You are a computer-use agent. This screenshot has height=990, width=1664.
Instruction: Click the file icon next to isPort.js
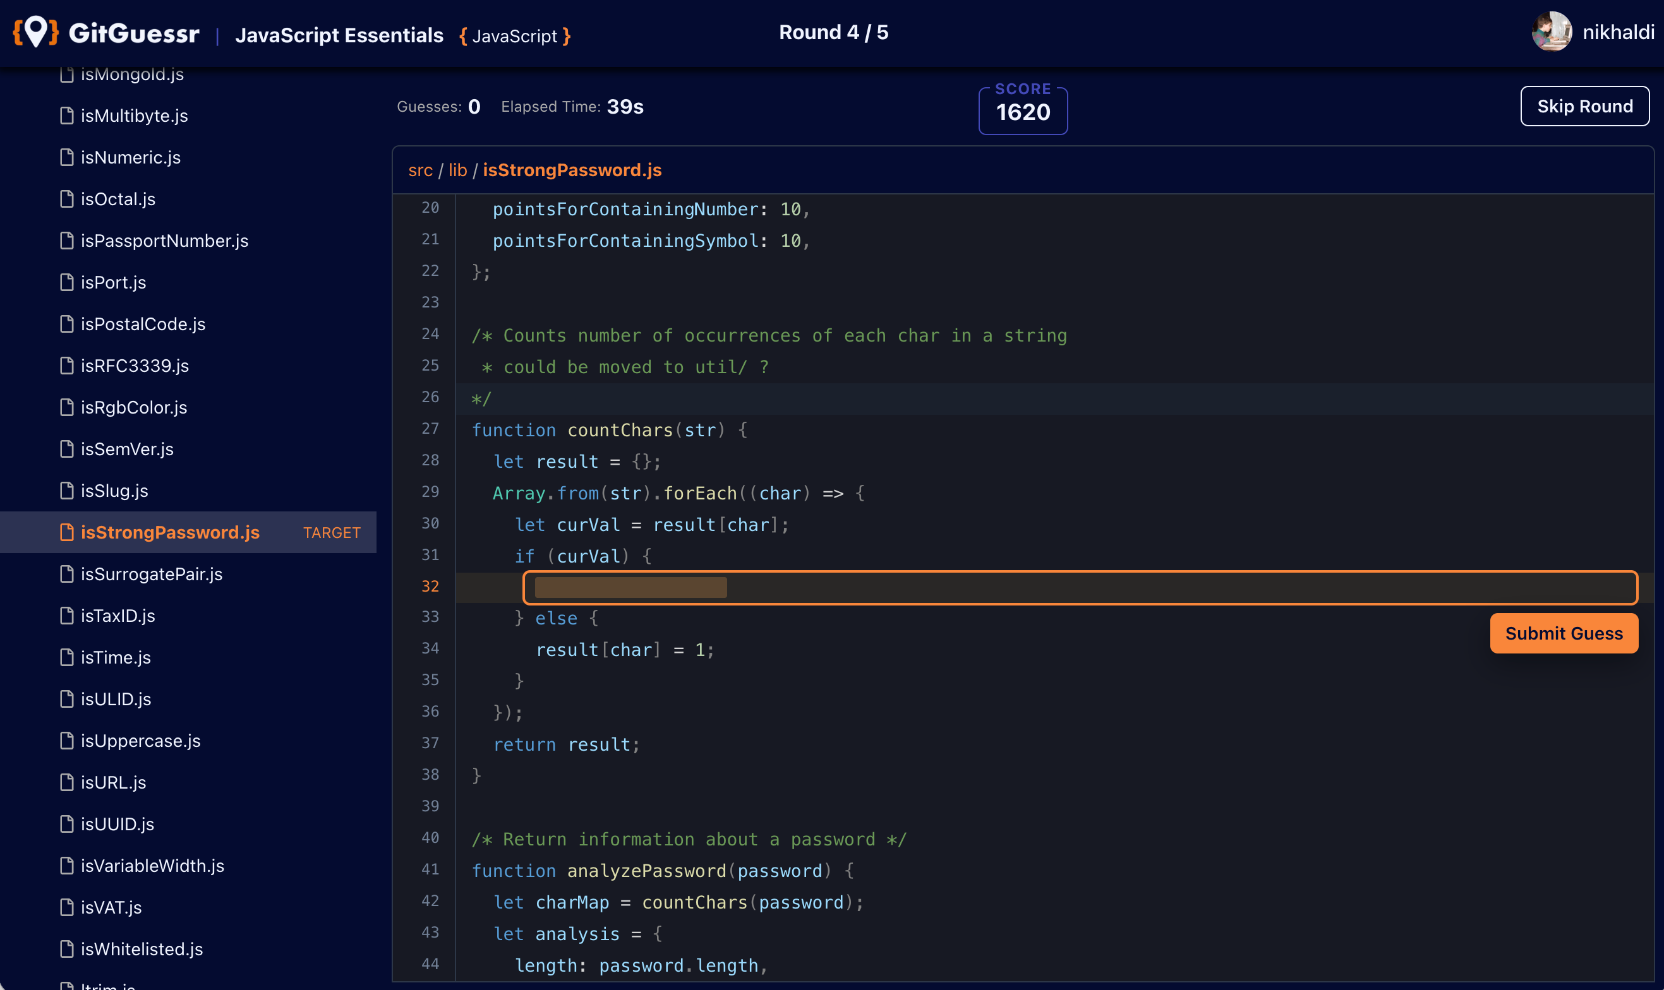pyautogui.click(x=67, y=283)
